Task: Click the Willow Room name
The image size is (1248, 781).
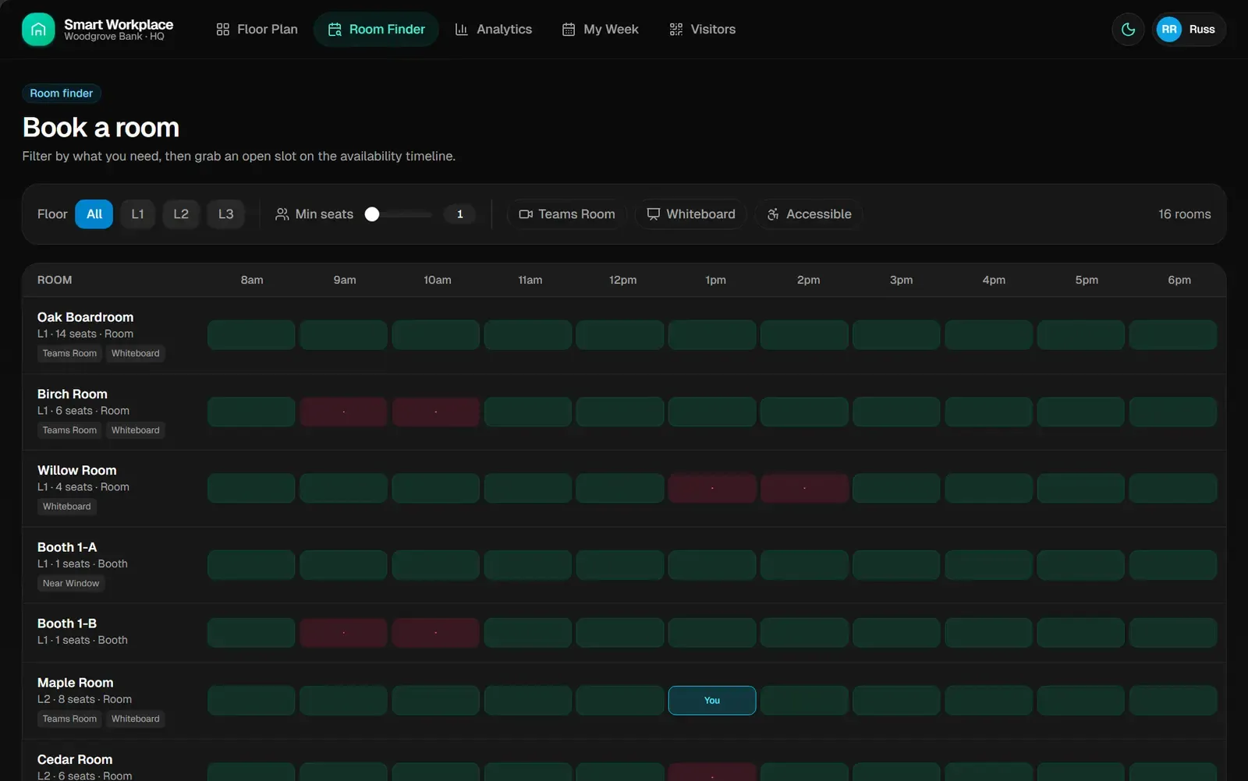Action: point(77,471)
